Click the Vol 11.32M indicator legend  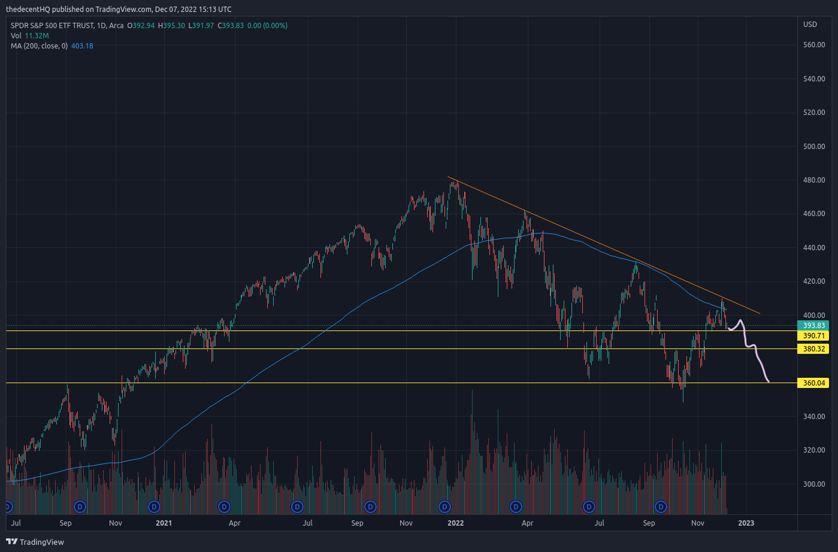point(29,36)
